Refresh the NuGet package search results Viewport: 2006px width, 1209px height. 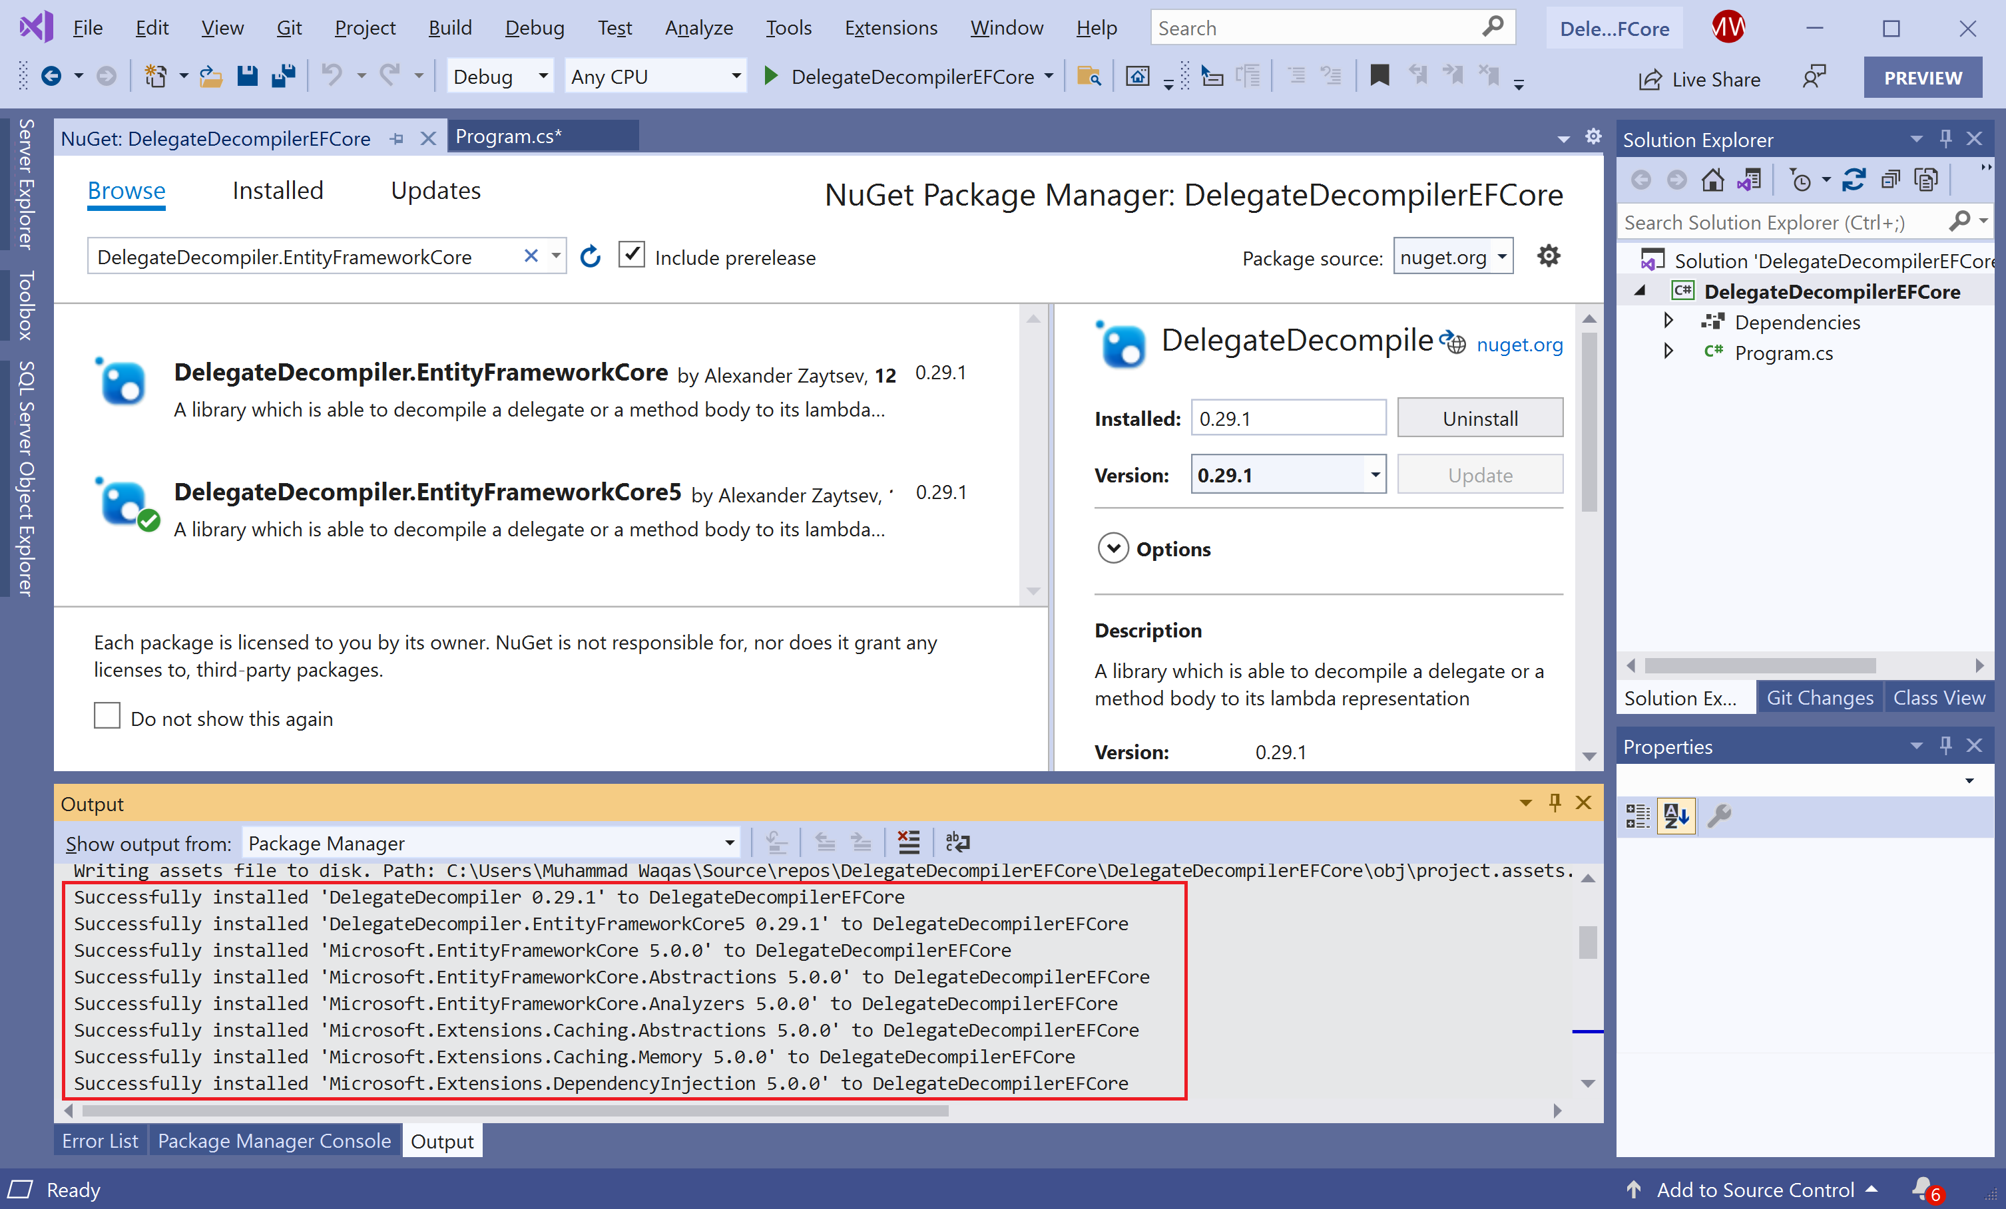591,257
